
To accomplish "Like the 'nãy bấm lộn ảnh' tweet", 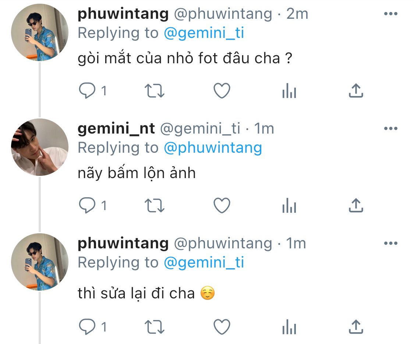I will [x=222, y=206].
